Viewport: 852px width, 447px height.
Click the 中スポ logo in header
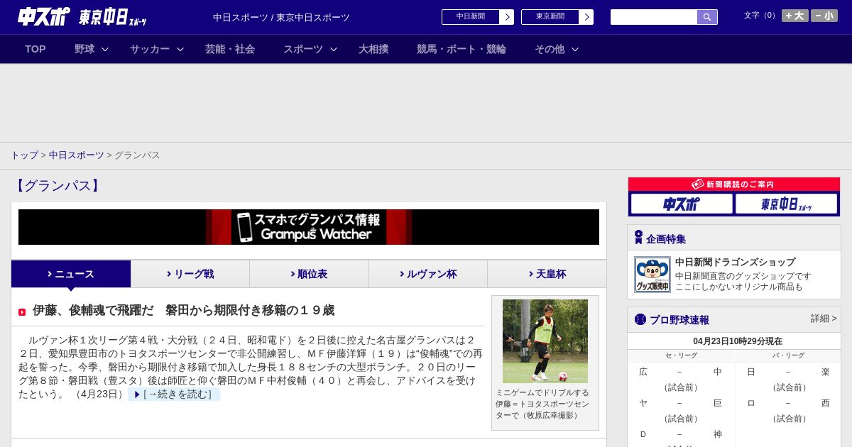point(43,16)
